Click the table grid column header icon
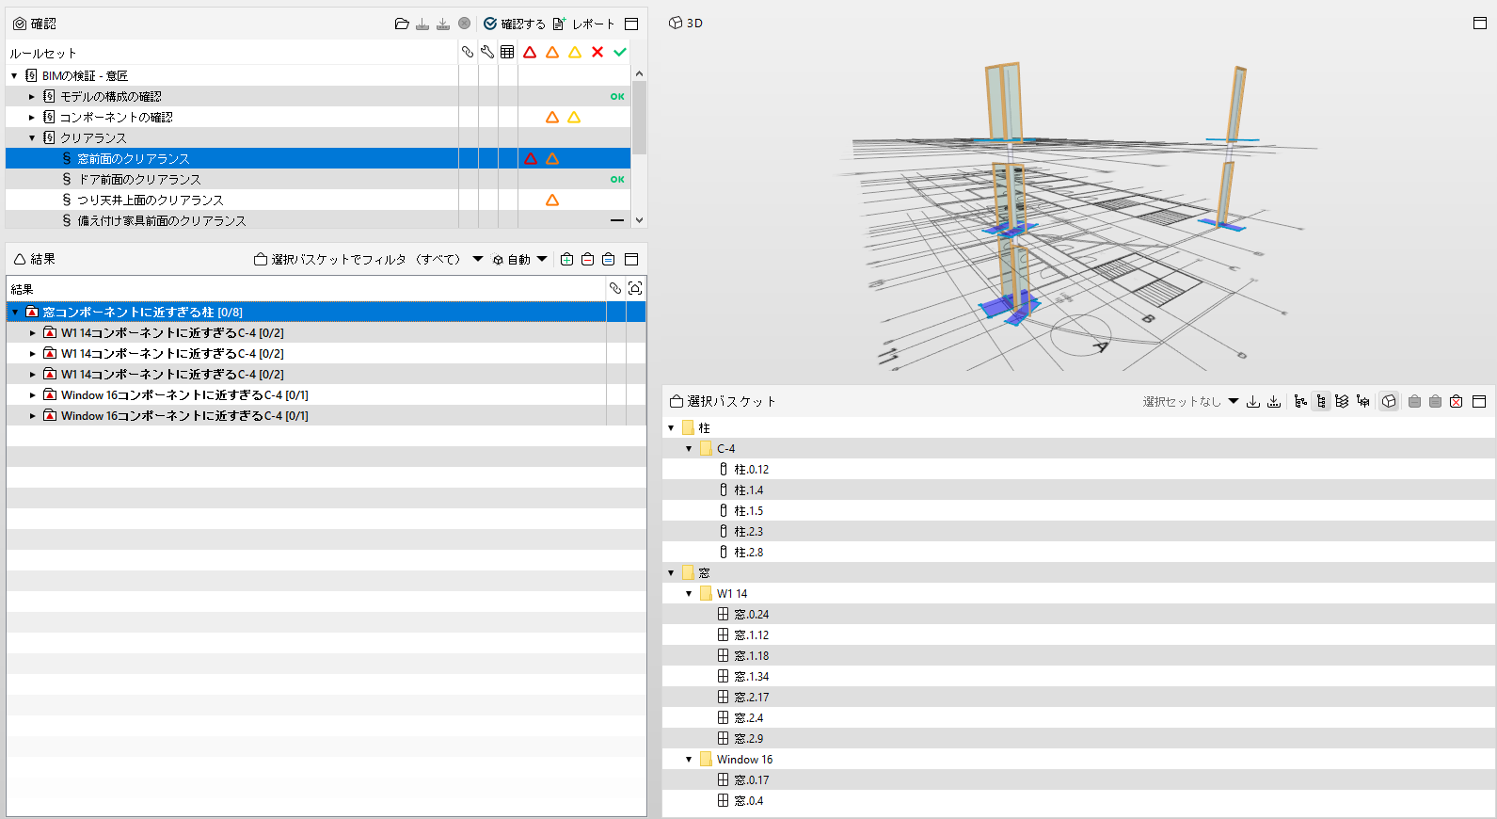 tap(507, 52)
